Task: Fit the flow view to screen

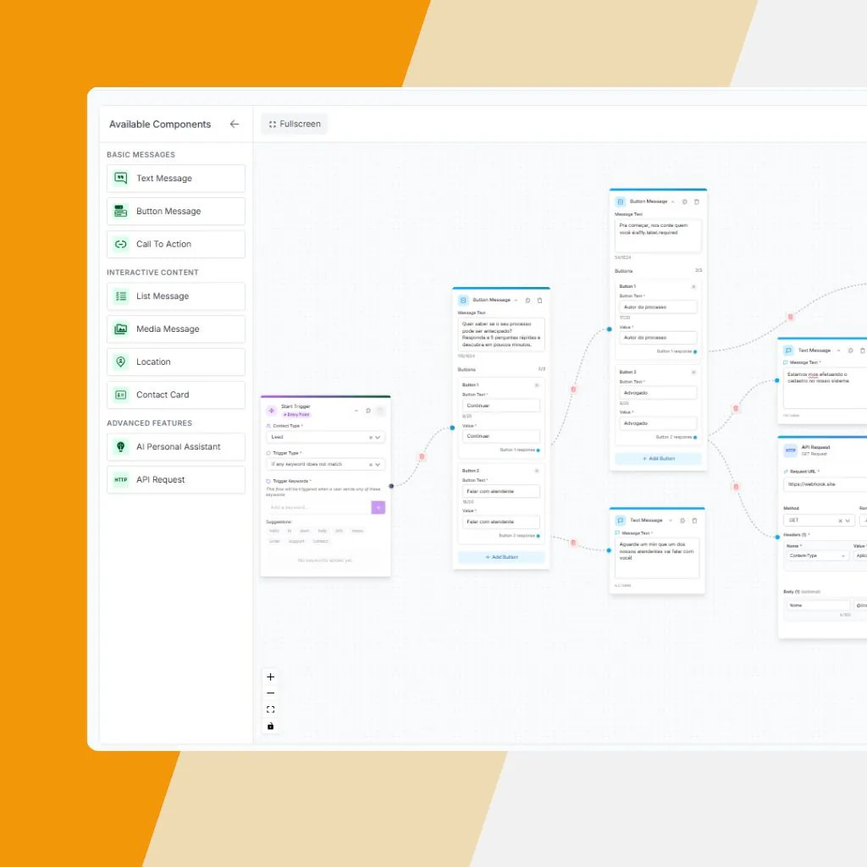Action: 270,710
